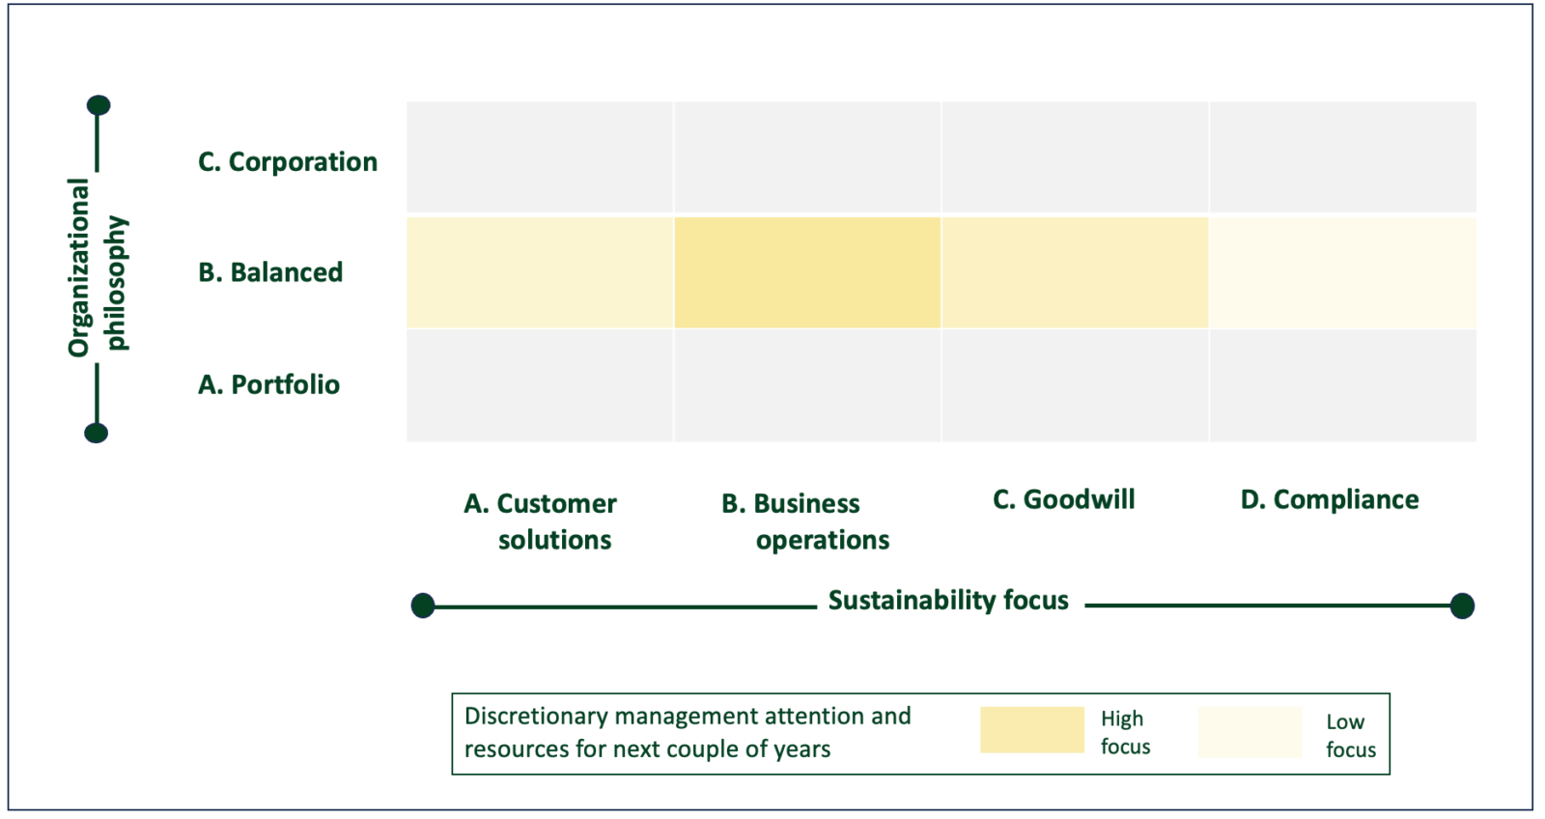The height and width of the screenshot is (819, 1545).
Task: Click the left endpoint dot of Sustainability focus axis
Action: tap(423, 606)
